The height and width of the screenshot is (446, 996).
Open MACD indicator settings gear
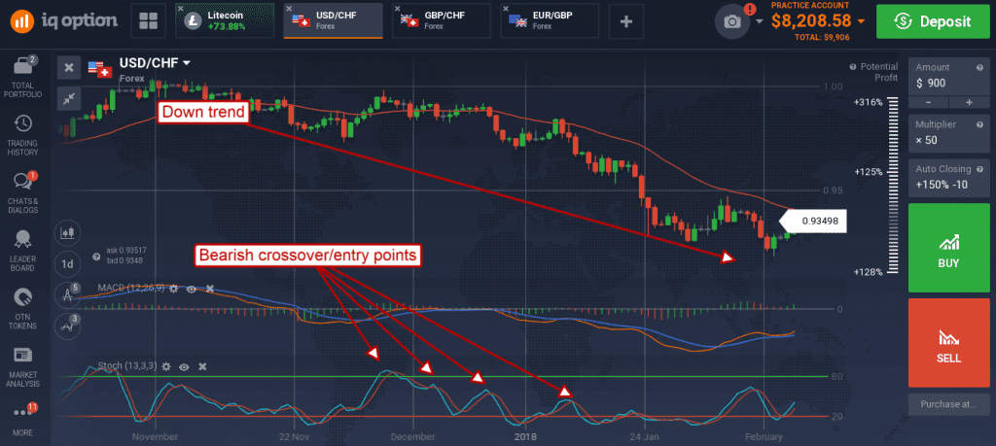(175, 288)
